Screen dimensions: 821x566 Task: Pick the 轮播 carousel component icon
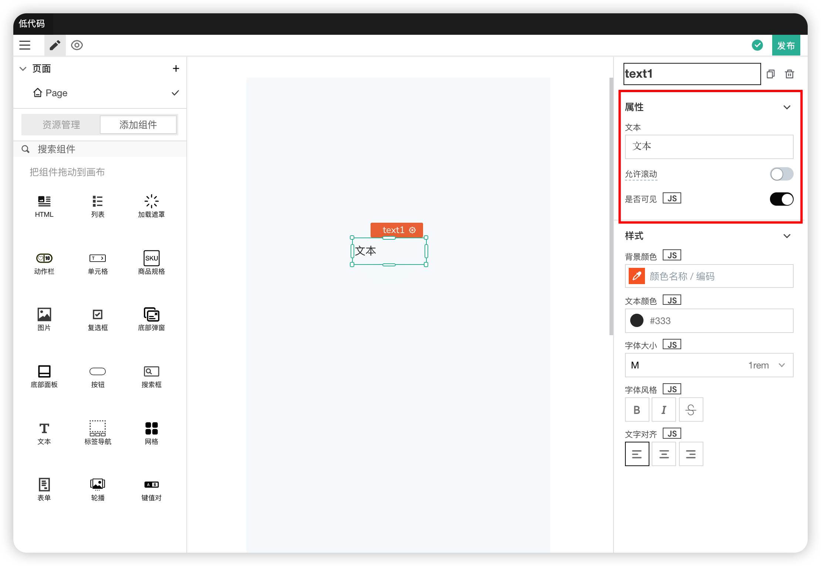pos(98,484)
